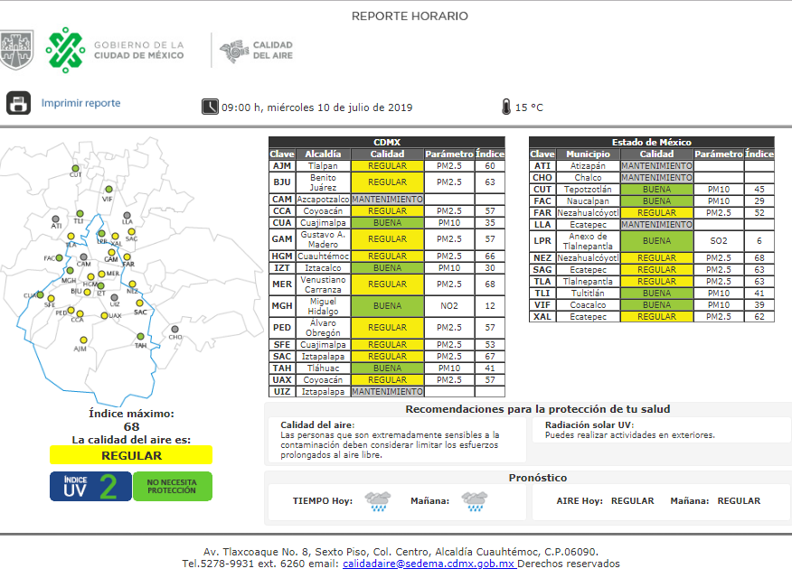Viewport: 792px width, 578px height.
Task: Click the MANTENIMIENTO cell in the Azcapotzalco row
Action: [x=388, y=200]
